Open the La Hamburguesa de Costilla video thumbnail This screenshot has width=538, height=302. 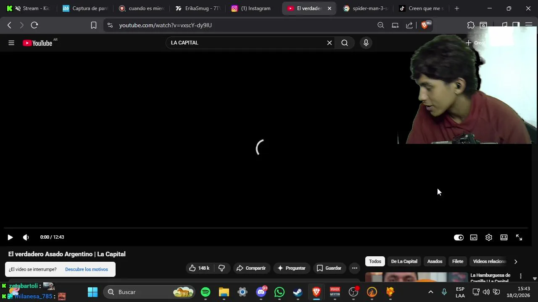click(x=416, y=277)
